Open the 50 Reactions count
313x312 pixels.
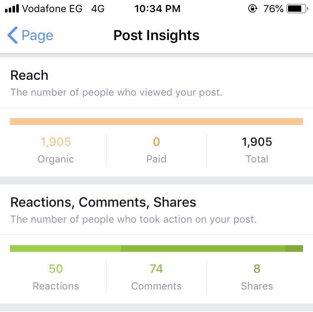56,277
